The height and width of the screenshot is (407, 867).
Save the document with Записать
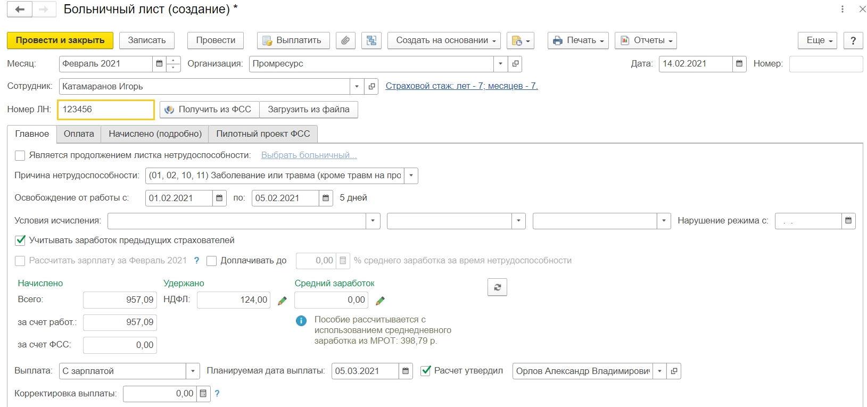pos(147,40)
